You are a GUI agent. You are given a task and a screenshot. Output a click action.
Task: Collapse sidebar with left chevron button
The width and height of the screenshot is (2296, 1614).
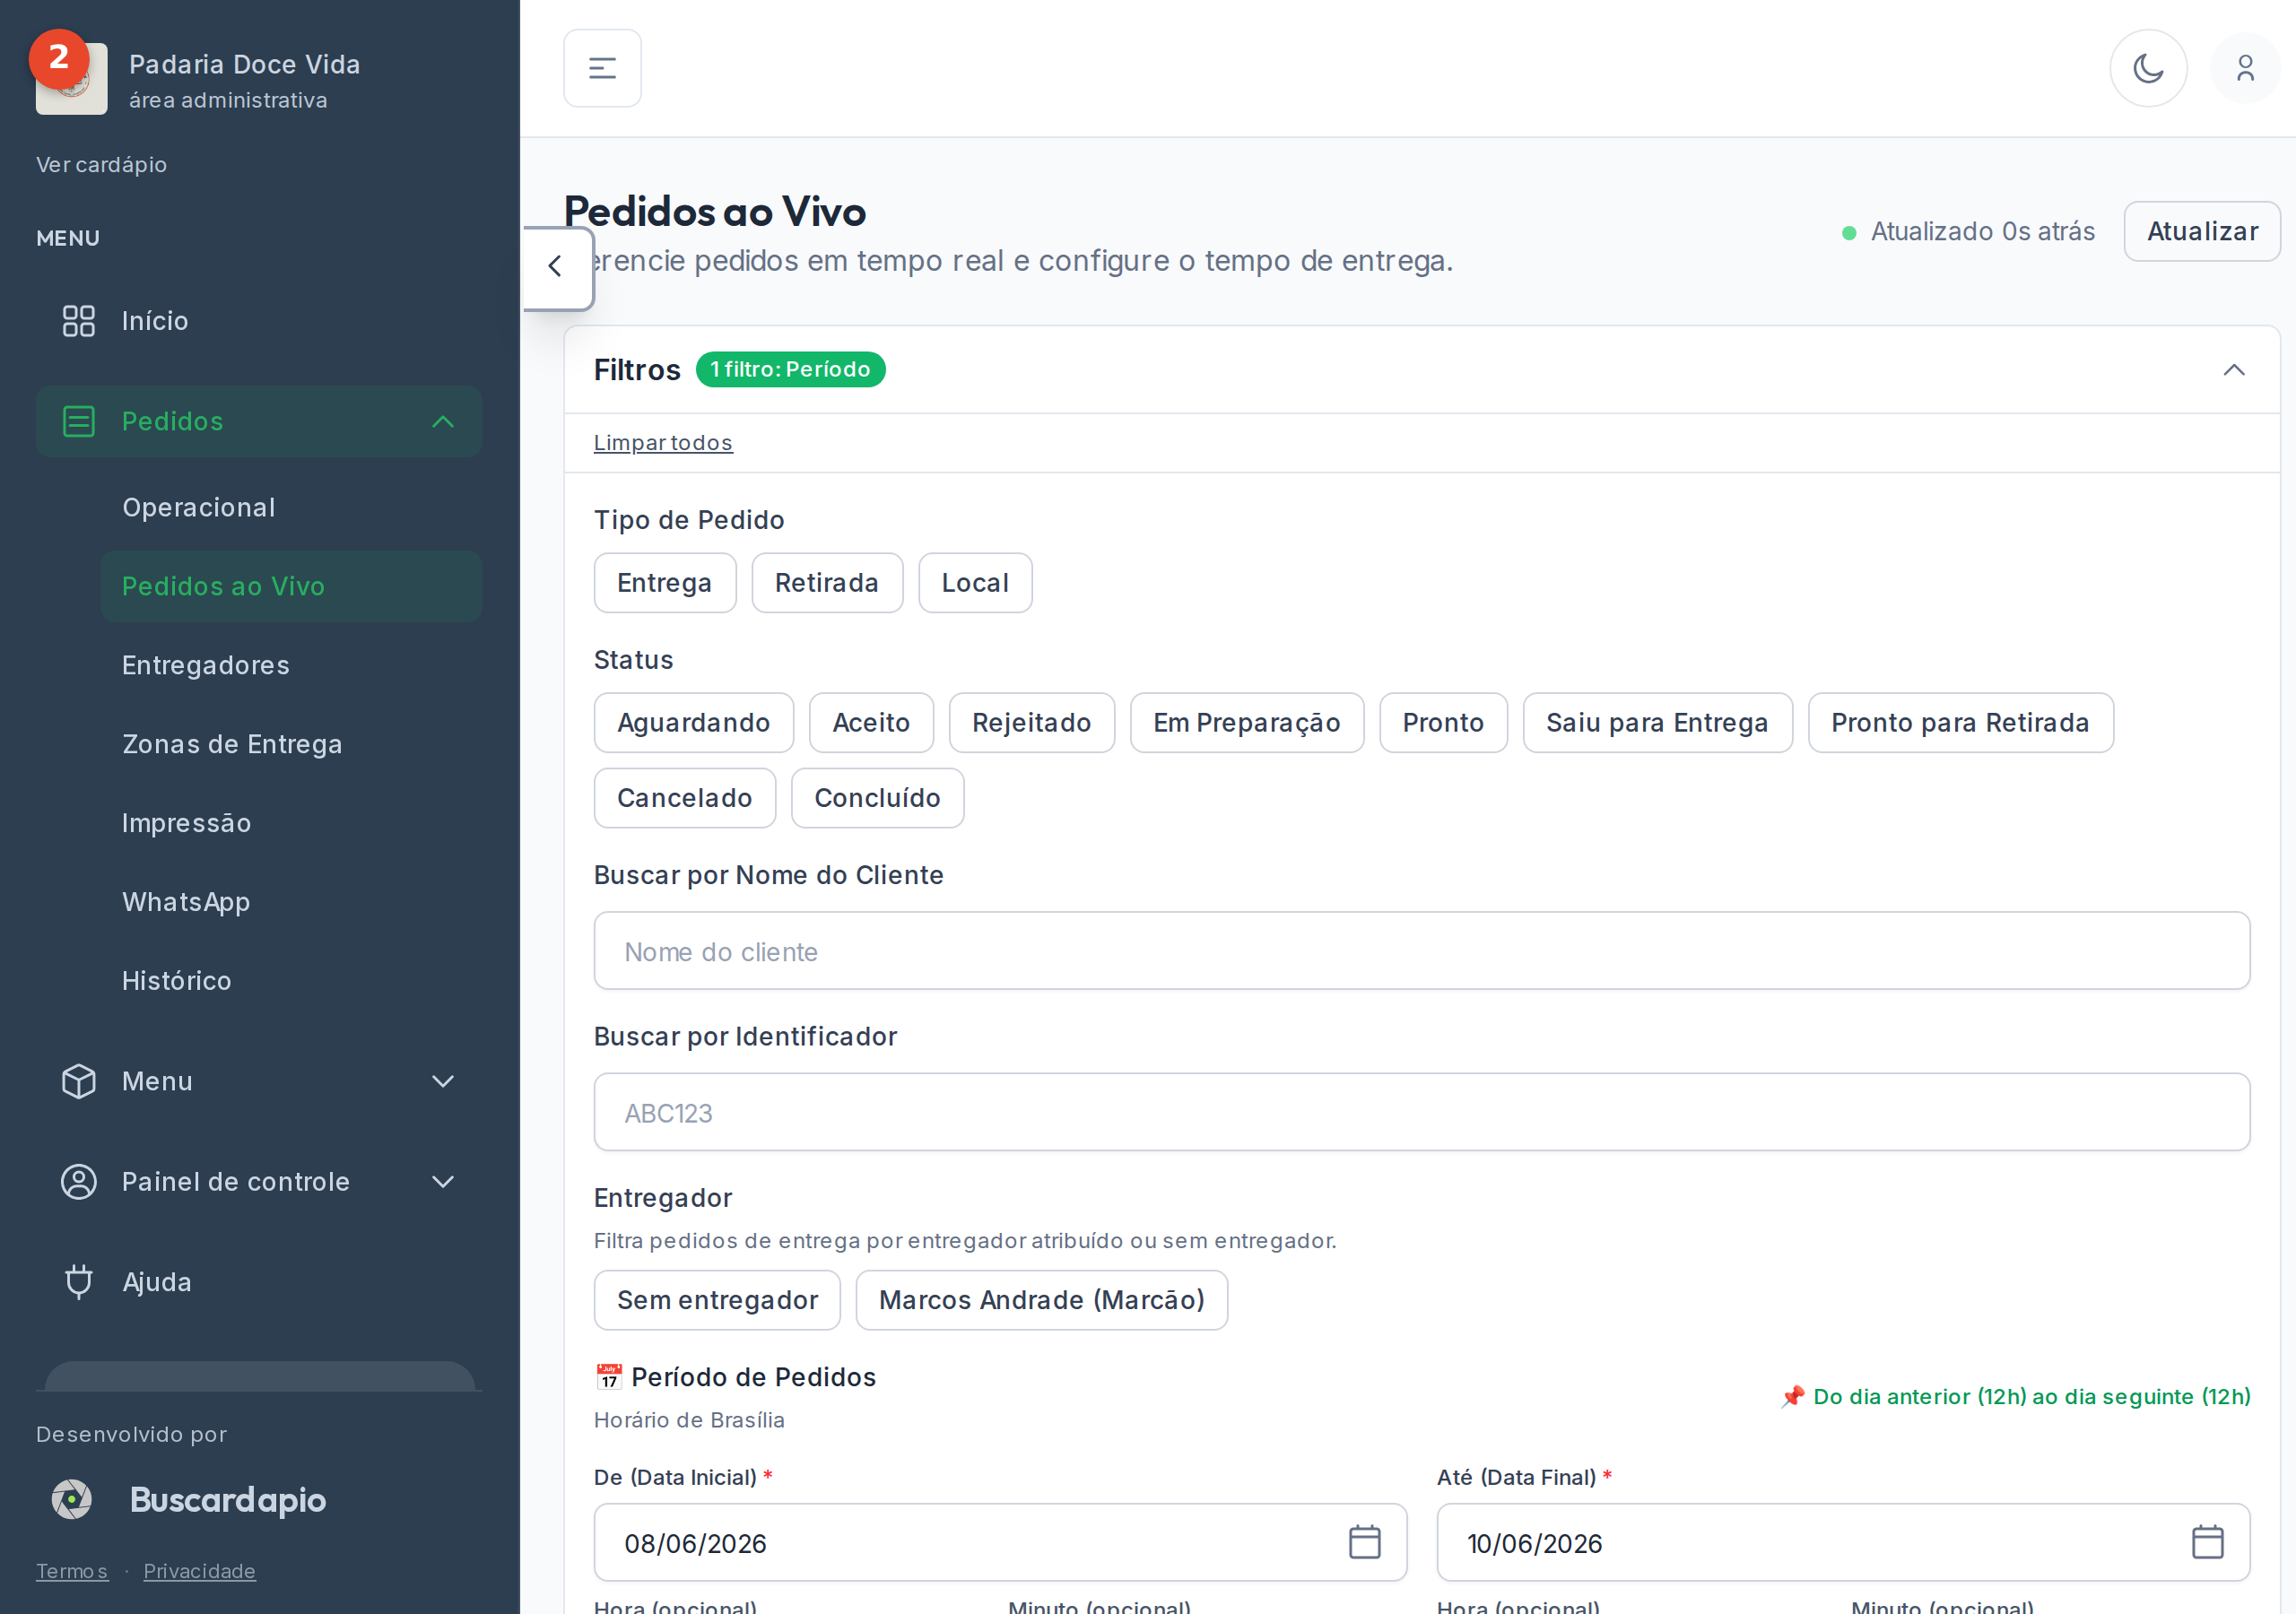point(556,266)
